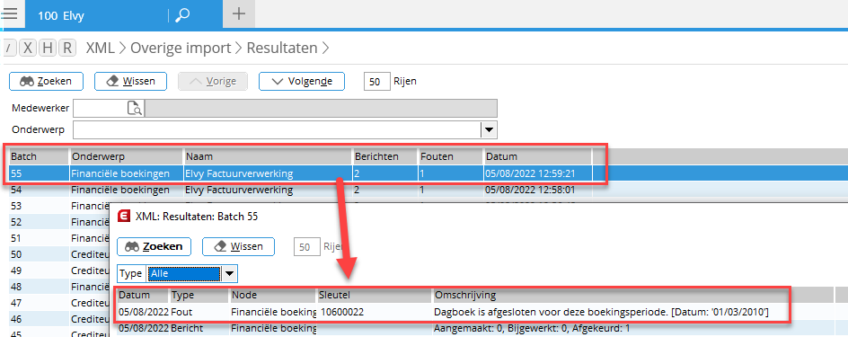This screenshot has width=848, height=337.
Task: Click the X shortcut icon in breadcrumb bar
Action: click(28, 48)
